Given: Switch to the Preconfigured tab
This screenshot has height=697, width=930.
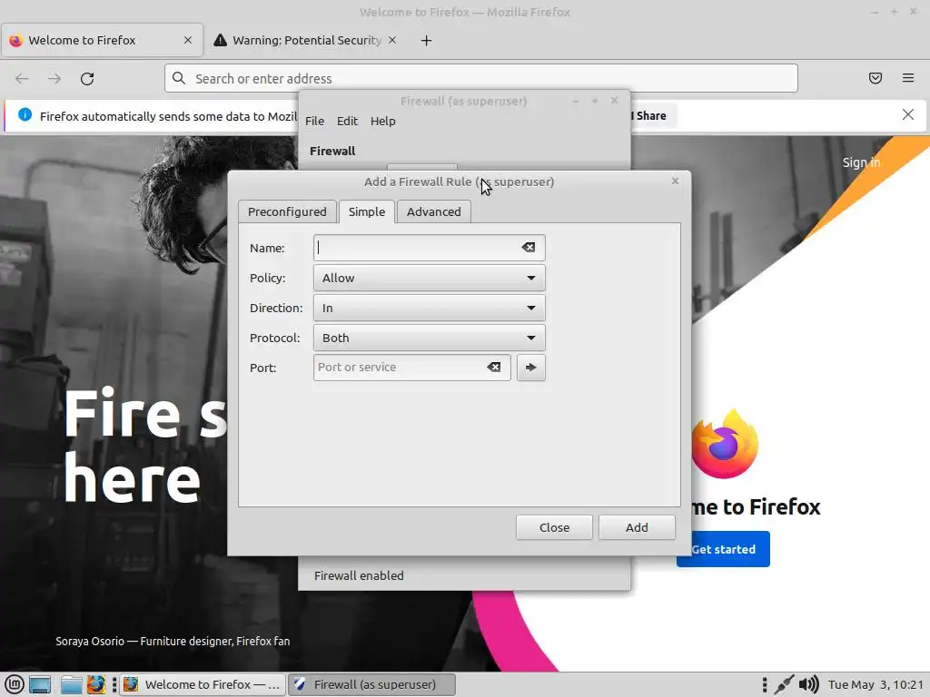Looking at the screenshot, I should point(287,211).
